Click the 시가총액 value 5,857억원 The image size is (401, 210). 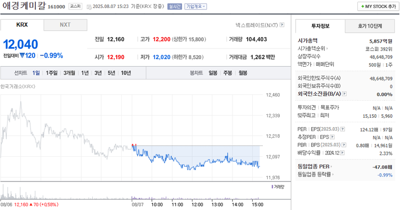(x=381, y=41)
